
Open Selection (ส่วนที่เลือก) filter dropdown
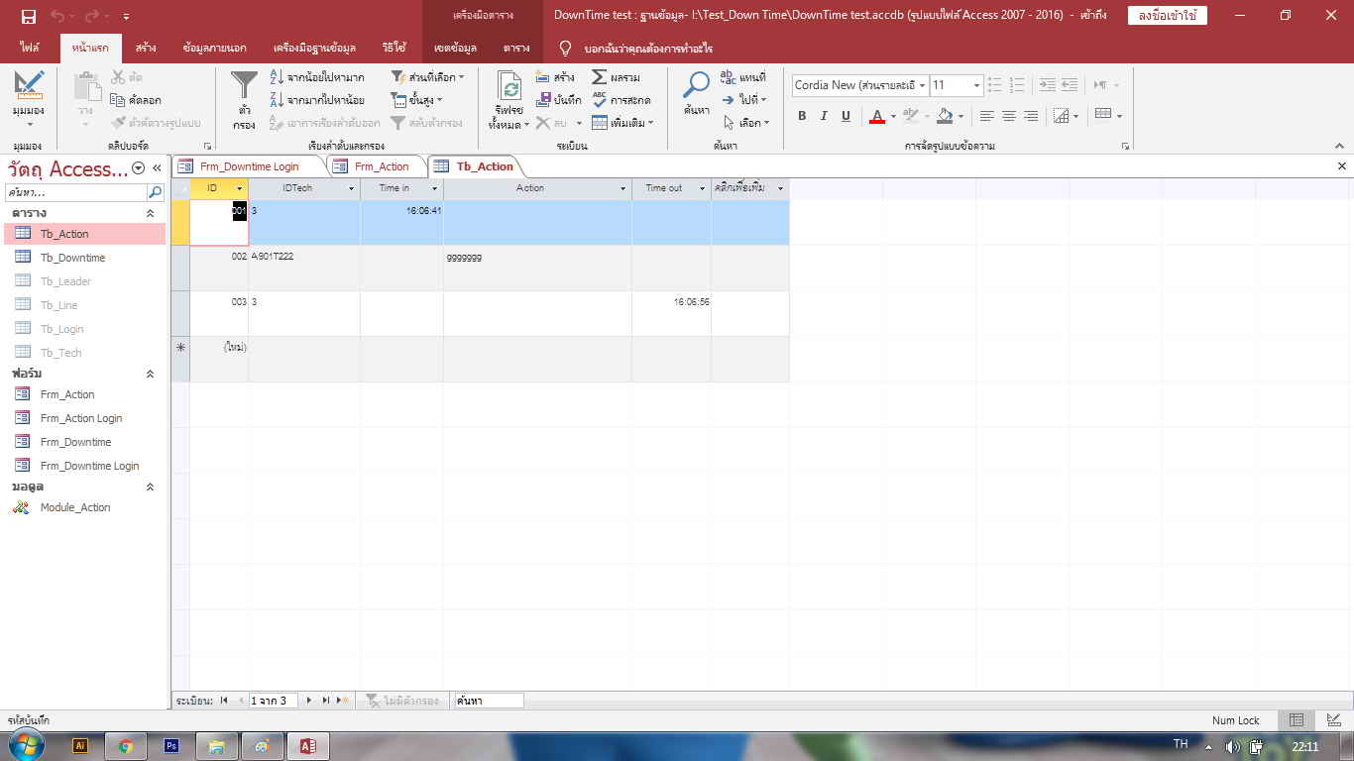[427, 77]
